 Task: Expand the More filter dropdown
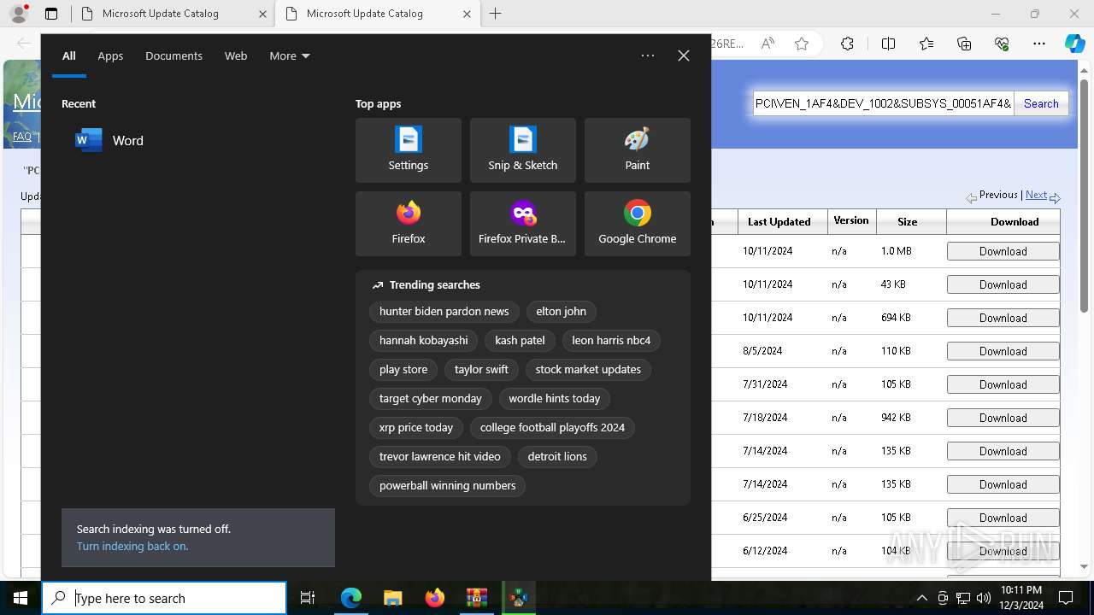tap(290, 56)
